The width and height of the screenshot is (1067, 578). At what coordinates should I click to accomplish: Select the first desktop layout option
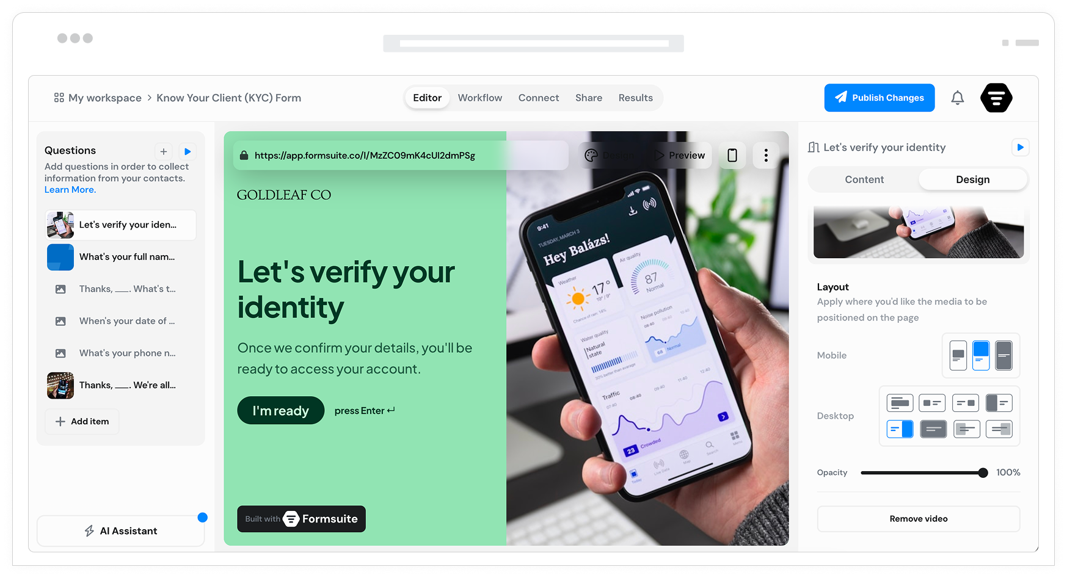tap(900, 403)
